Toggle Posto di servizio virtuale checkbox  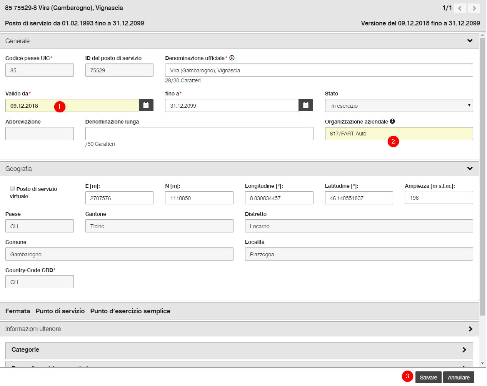pos(12,189)
